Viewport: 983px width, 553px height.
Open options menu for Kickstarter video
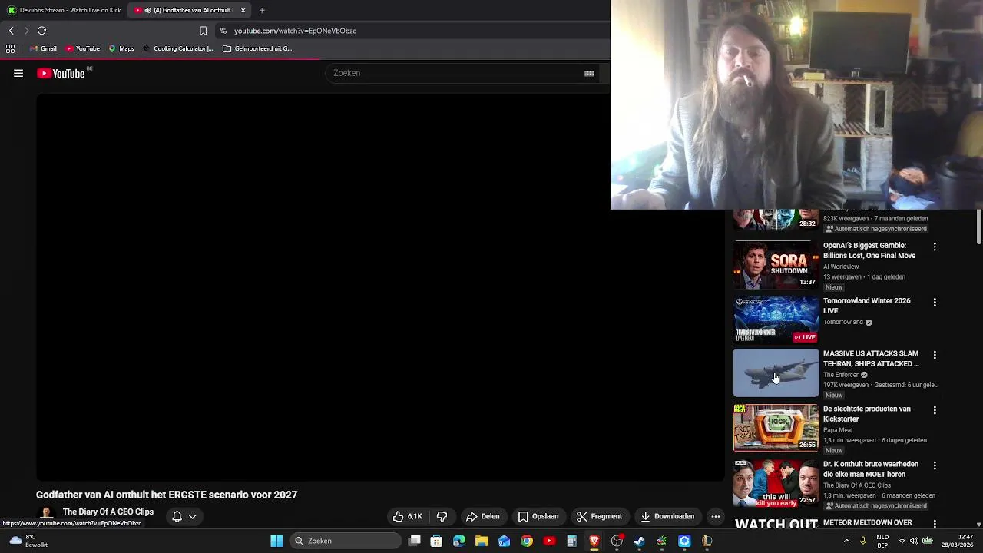pyautogui.click(x=935, y=410)
